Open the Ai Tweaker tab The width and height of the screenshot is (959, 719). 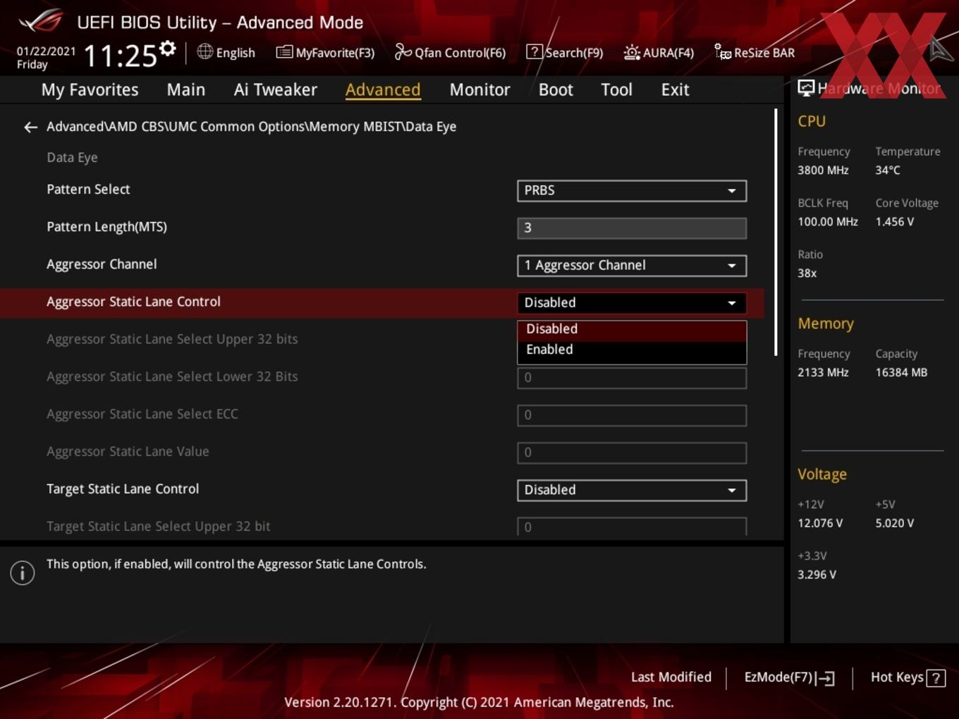pos(276,90)
